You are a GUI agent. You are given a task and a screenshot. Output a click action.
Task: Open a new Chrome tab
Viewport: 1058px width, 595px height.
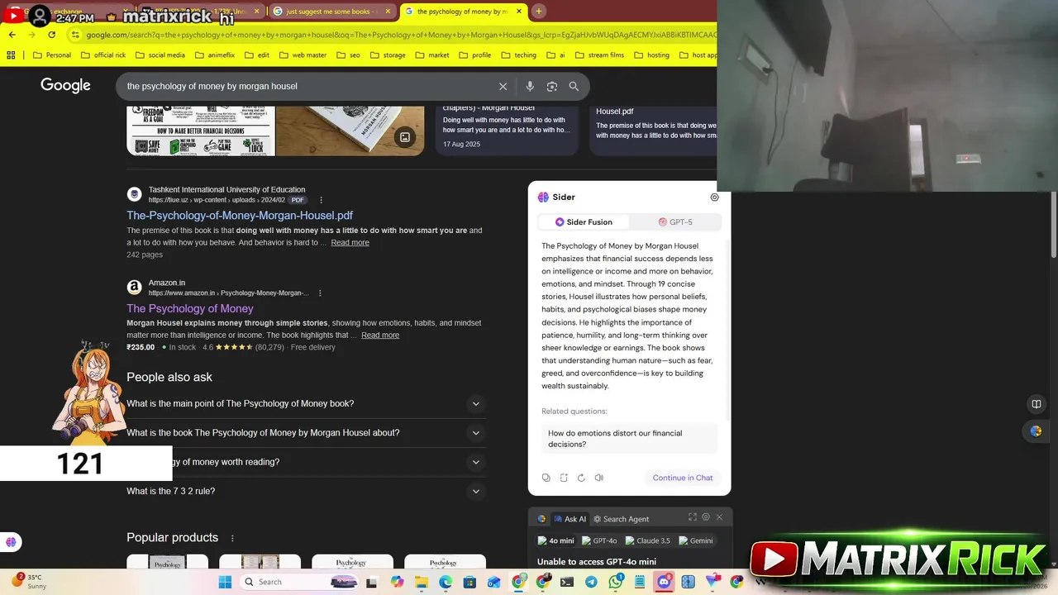(538, 12)
